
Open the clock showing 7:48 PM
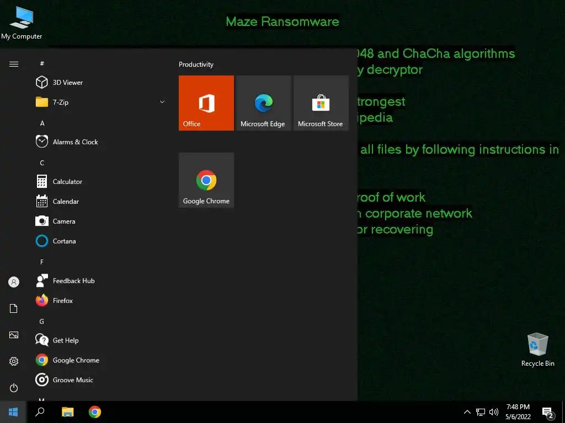pyautogui.click(x=518, y=412)
